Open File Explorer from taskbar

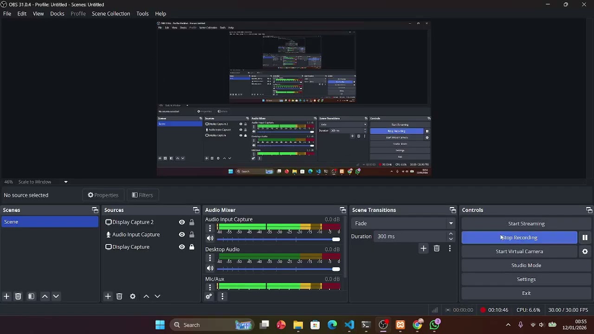tap(298, 325)
